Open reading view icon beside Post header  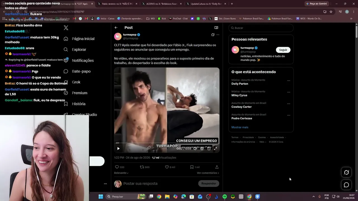coord(216,28)
